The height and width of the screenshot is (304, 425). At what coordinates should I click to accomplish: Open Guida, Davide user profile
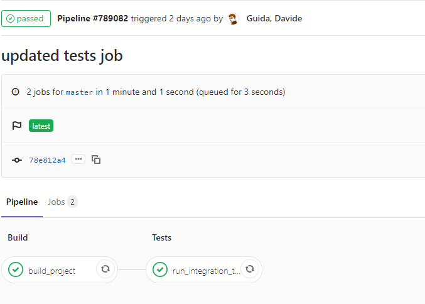[x=274, y=18]
